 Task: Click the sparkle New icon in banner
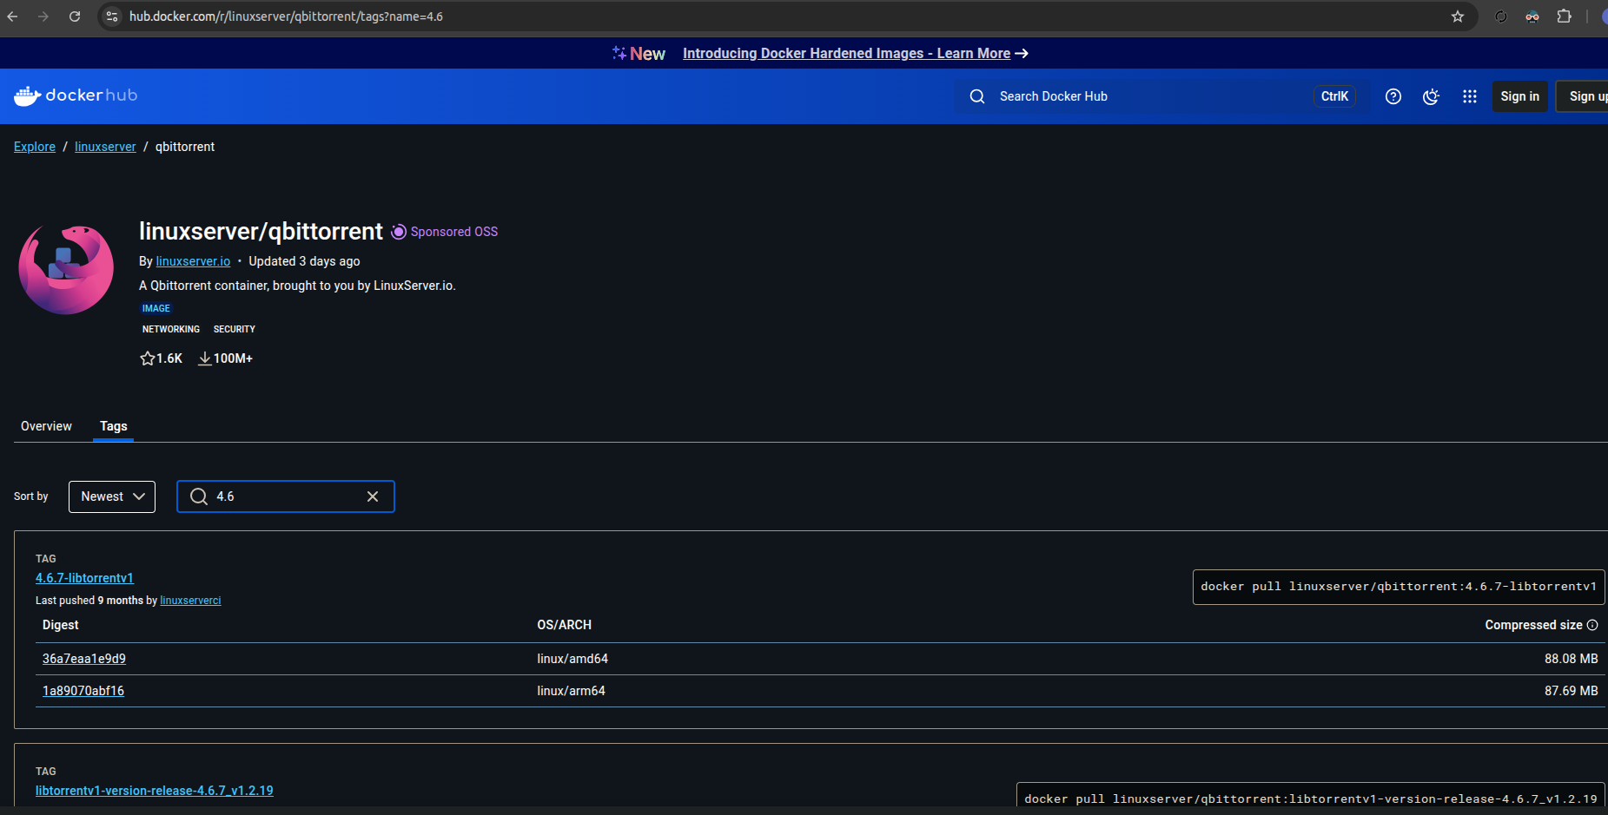click(619, 53)
